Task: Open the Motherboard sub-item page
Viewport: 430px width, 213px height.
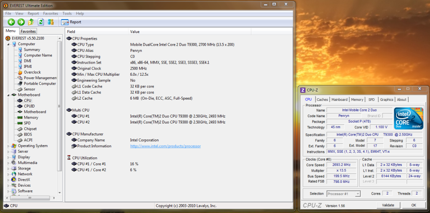Action: [x=35, y=112]
